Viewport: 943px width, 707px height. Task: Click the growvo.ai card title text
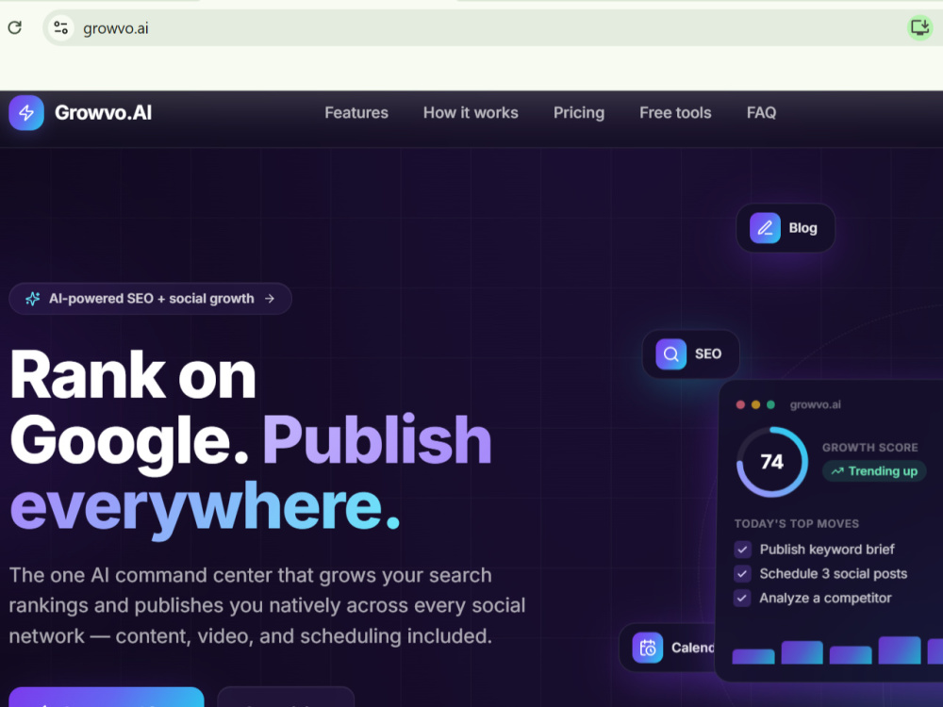(x=816, y=404)
